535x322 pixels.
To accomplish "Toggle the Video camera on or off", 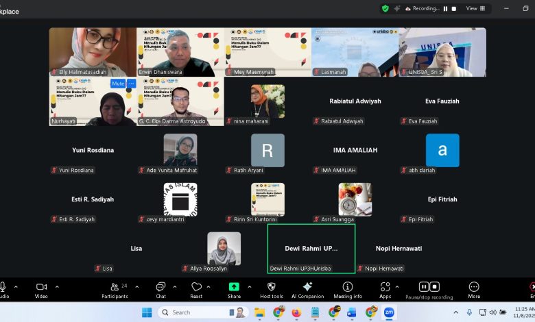I will 41,287.
